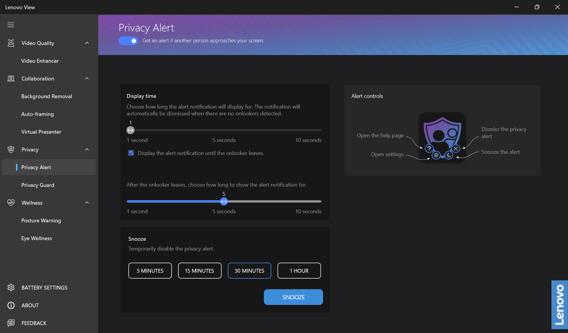
Task: Collapse the Wellness section chevron
Action: coord(87,203)
